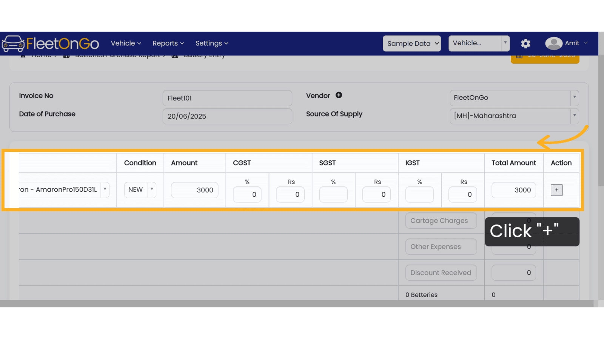Open the Reports menu

coord(168,43)
